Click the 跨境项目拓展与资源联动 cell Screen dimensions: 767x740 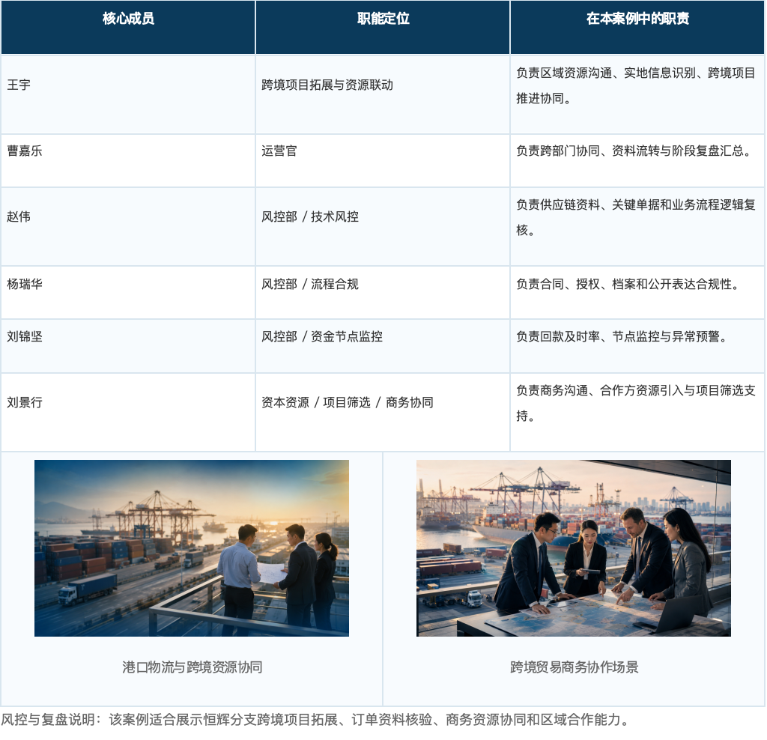[x=383, y=94]
